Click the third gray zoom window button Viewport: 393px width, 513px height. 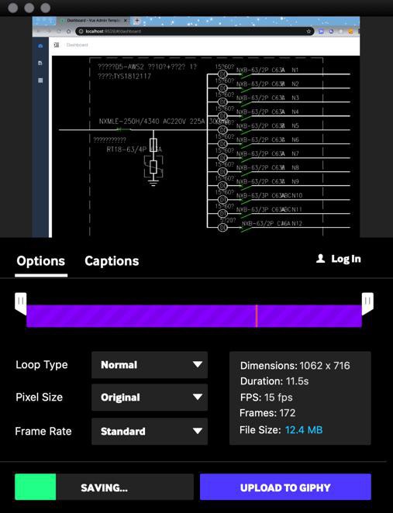click(x=46, y=8)
